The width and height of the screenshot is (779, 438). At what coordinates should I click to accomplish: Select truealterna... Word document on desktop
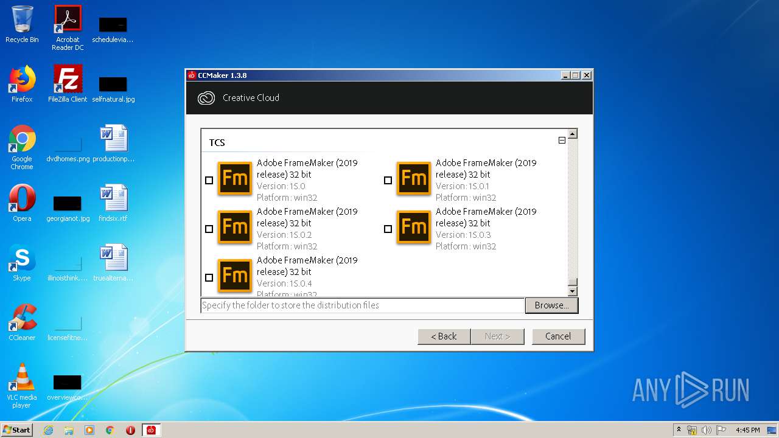pyautogui.click(x=113, y=263)
